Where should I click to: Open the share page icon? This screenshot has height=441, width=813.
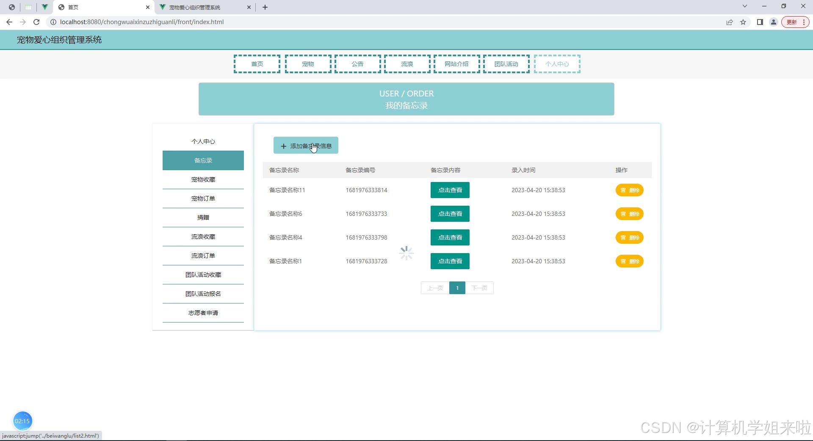(x=730, y=22)
